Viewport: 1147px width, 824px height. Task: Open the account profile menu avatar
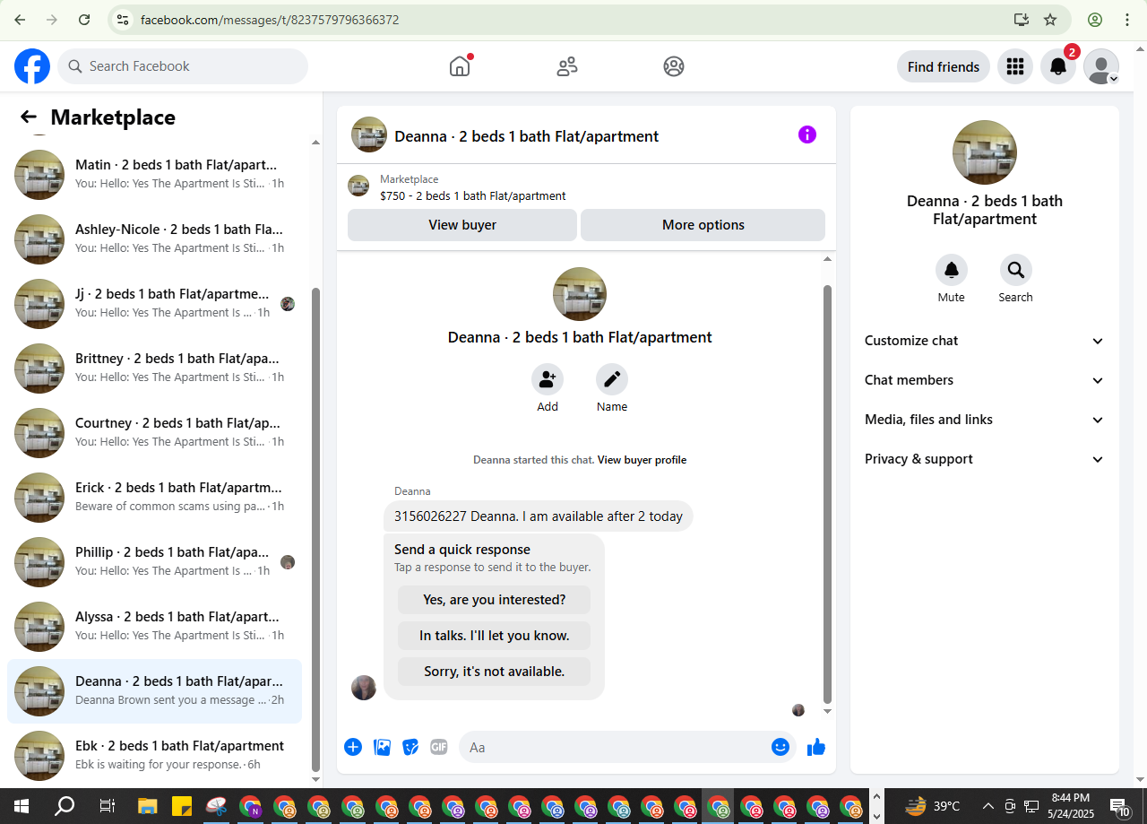pyautogui.click(x=1101, y=66)
